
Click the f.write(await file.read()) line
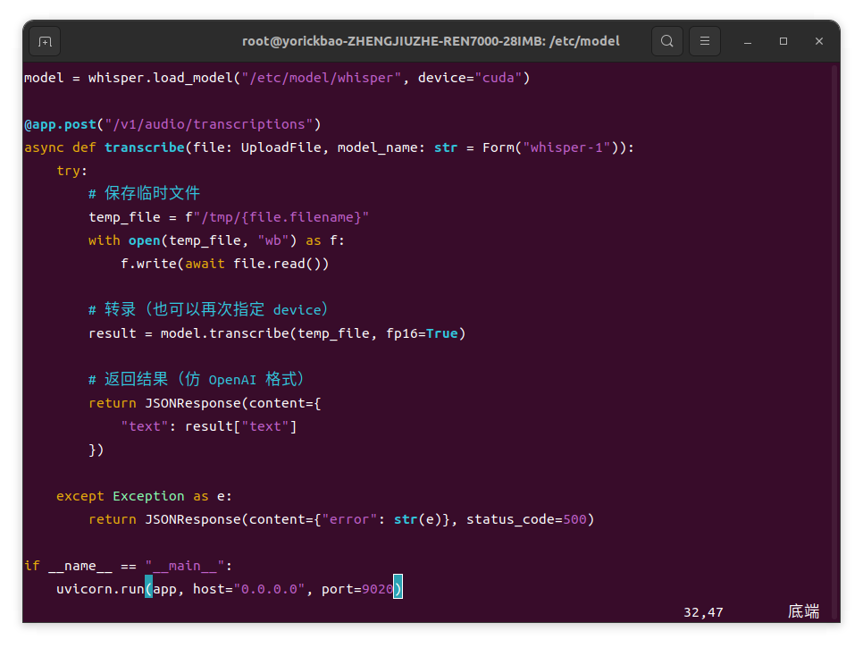click(x=224, y=264)
